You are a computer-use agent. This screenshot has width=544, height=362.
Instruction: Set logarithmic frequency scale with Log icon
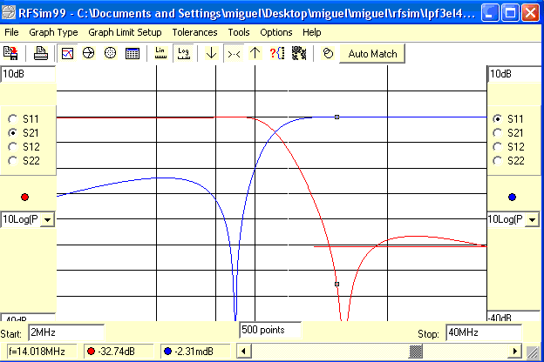coord(183,53)
